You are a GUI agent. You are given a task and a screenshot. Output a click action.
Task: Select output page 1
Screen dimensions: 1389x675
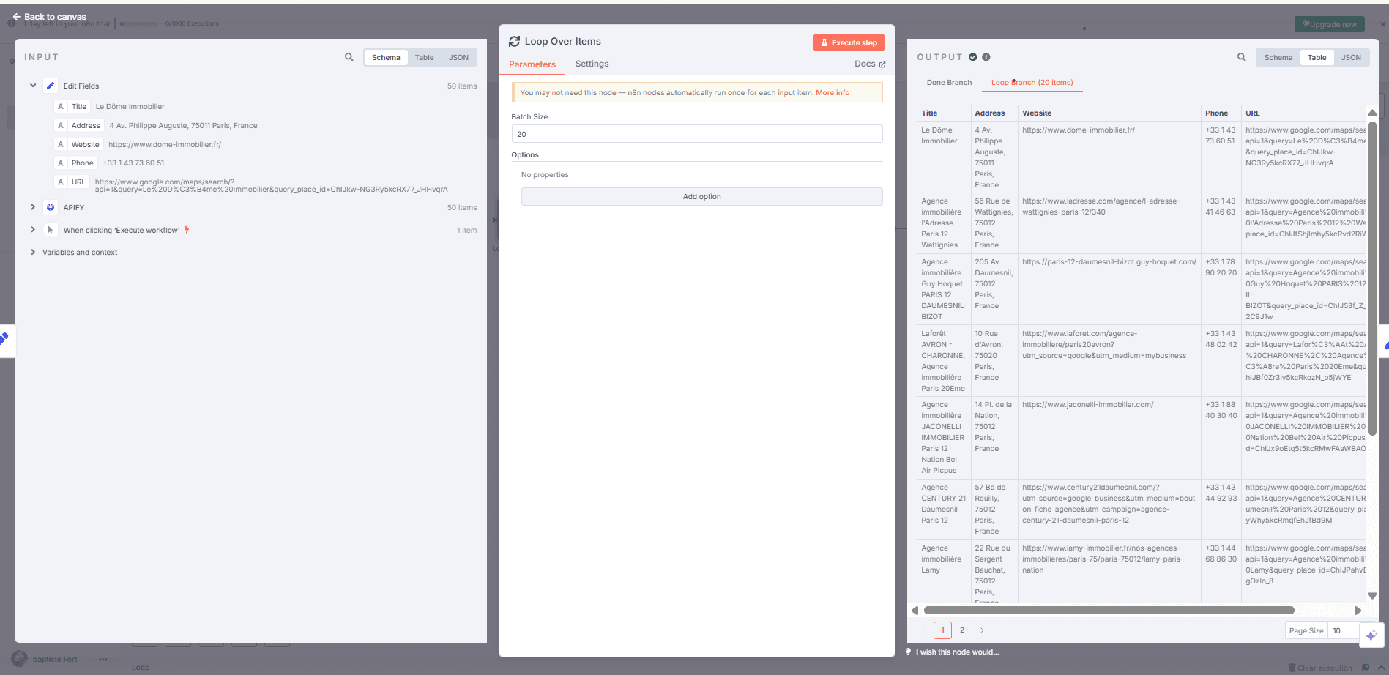tap(943, 630)
